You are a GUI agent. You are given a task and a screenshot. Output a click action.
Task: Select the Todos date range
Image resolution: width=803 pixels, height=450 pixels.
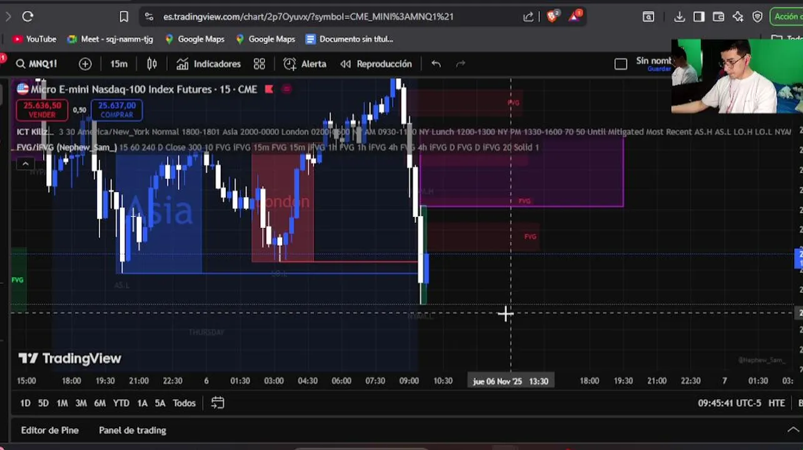[184, 403]
